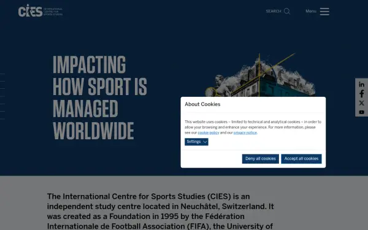Click the IMPACTING HOW SPORT IS MANAGED headline
Image resolution: width=368 pixels, height=230 pixels.
[x=100, y=98]
